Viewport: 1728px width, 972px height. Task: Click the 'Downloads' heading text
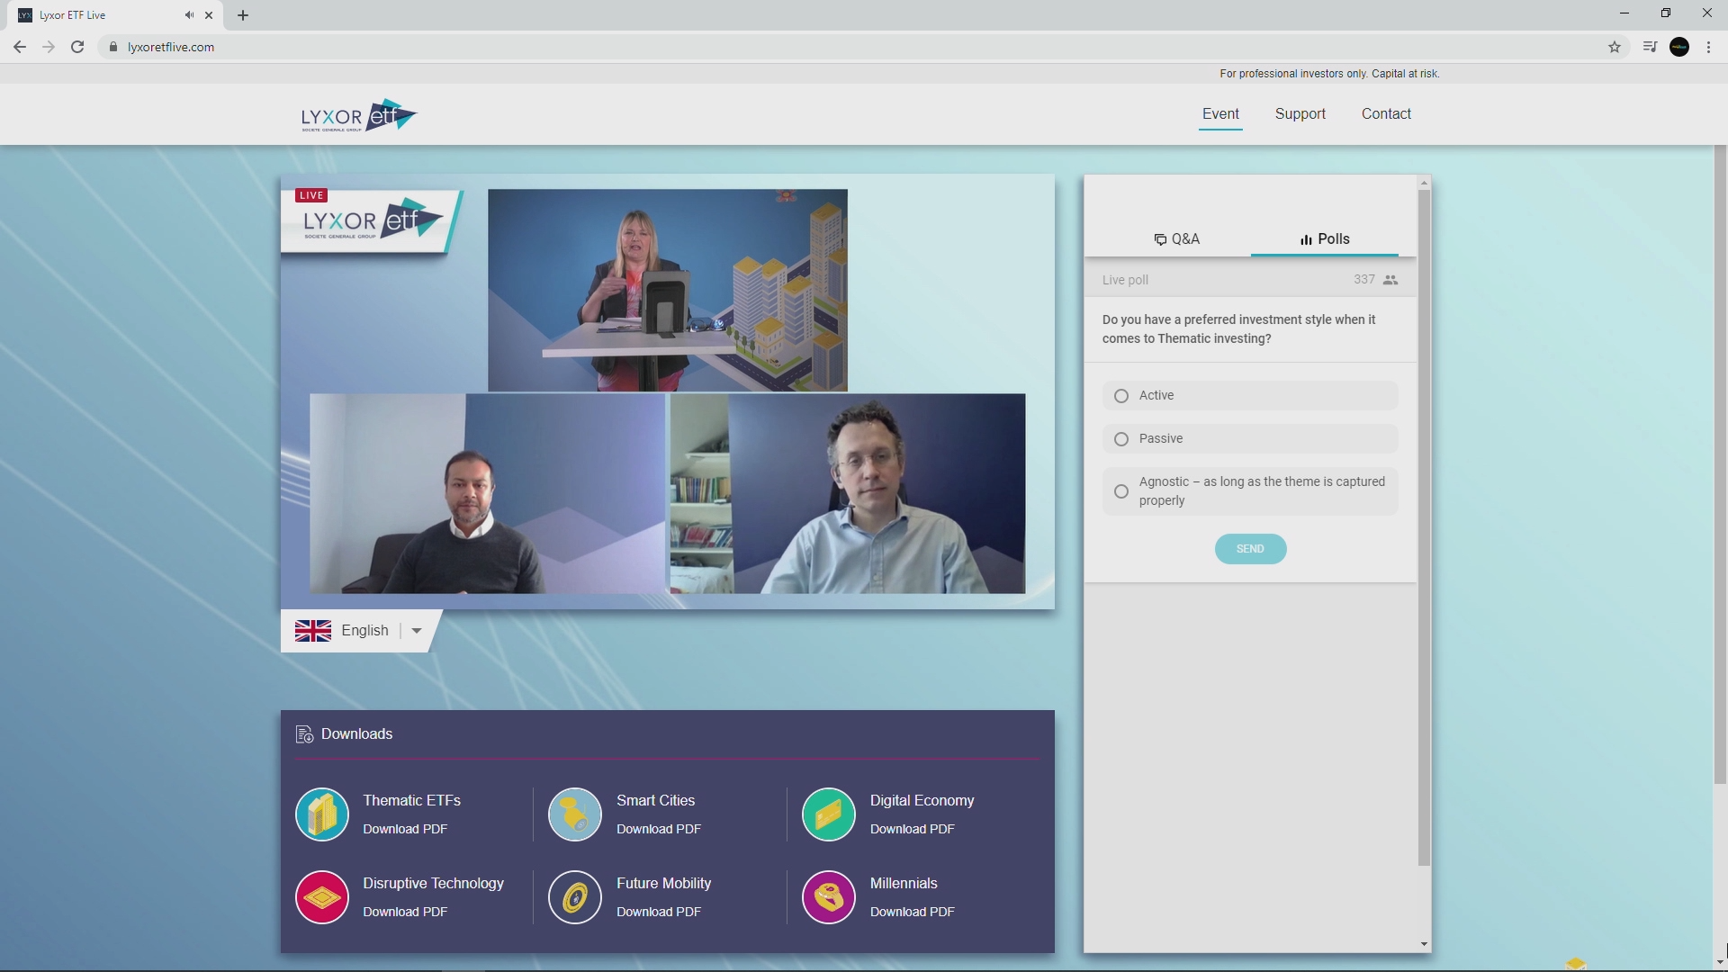[x=356, y=734]
